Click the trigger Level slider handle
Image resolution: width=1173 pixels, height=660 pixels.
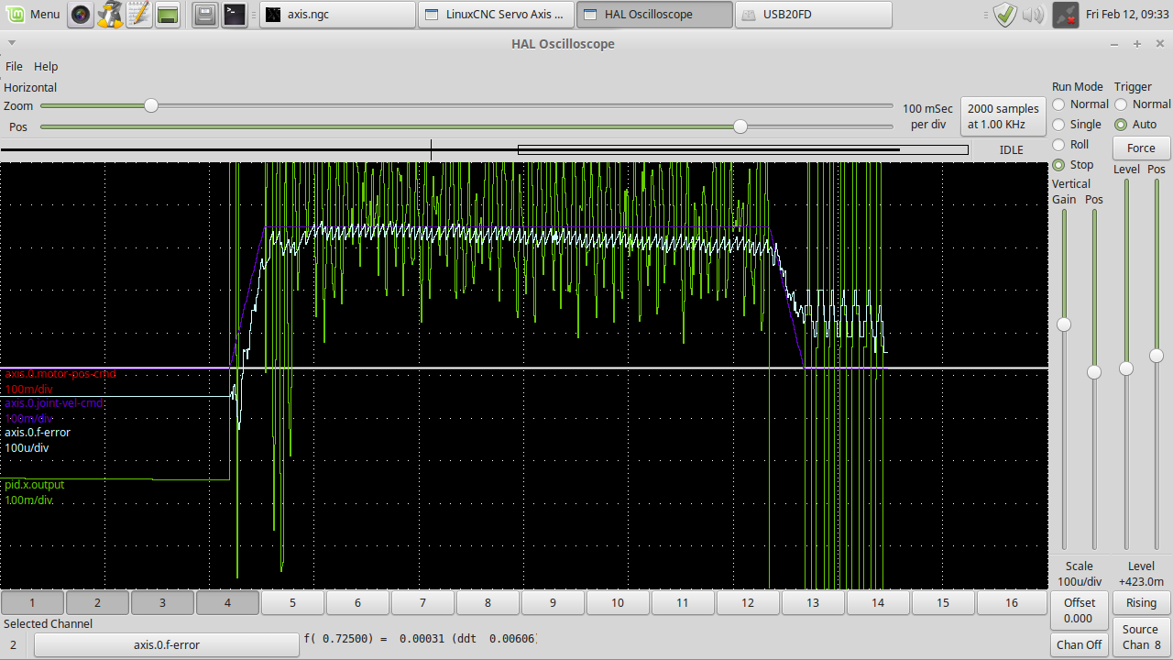(x=1126, y=368)
